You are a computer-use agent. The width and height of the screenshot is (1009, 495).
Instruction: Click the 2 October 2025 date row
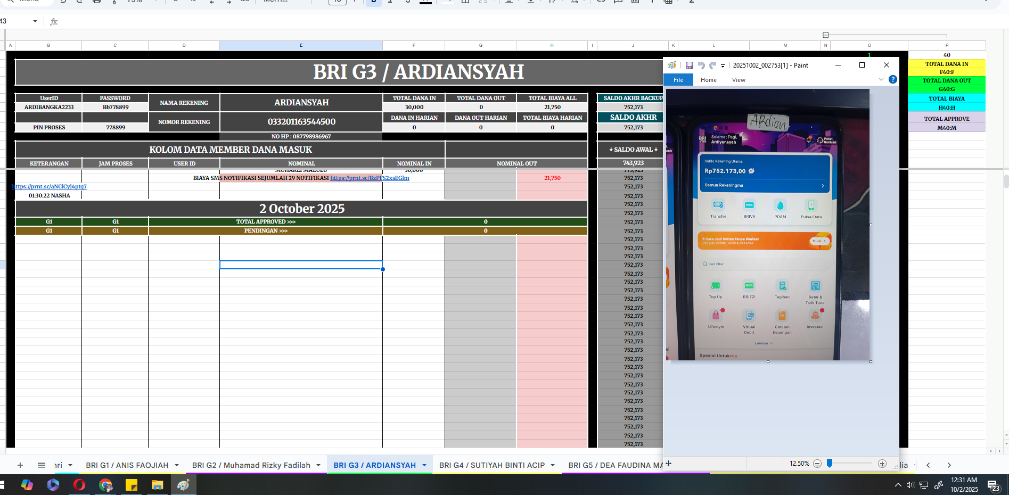[301, 209]
